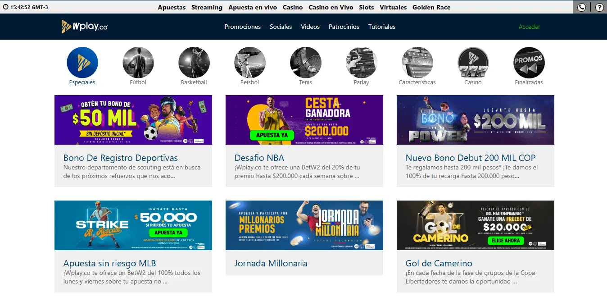Viewport: 607px width, 297px height.
Task: Select the Especiales category icon
Action: pyautogui.click(x=82, y=63)
